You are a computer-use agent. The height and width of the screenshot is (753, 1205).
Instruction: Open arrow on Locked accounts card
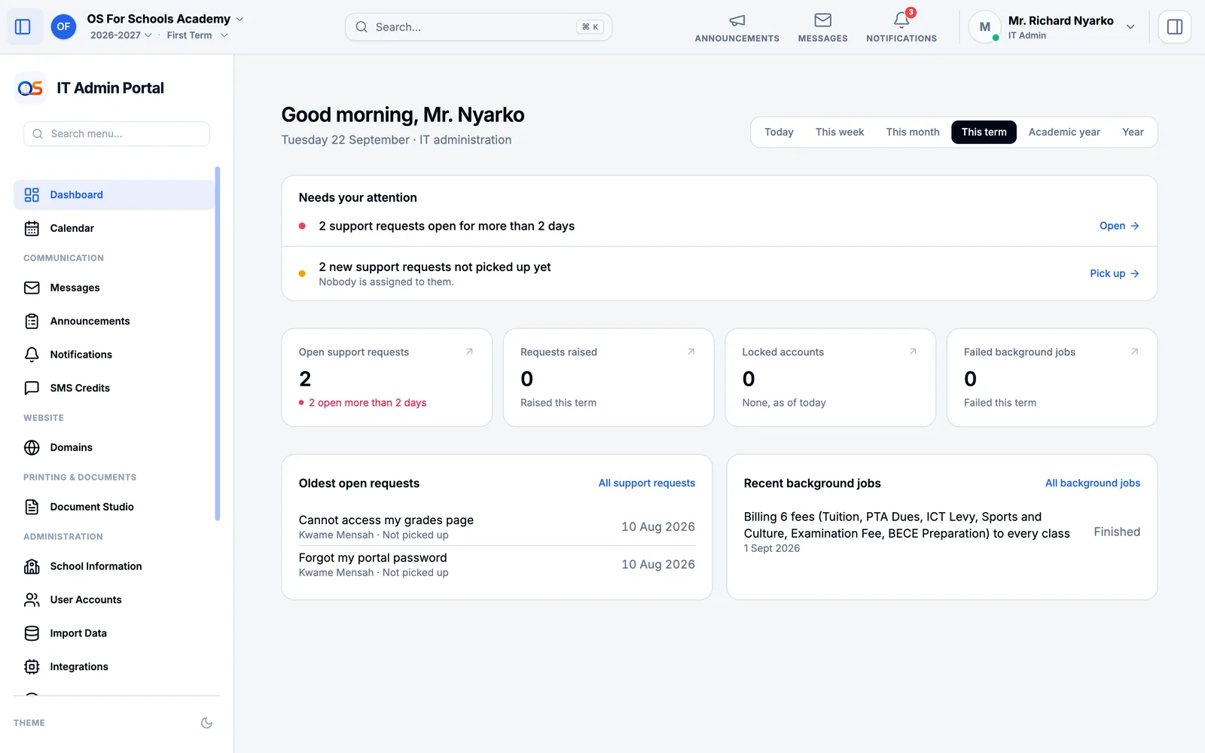[x=913, y=352]
